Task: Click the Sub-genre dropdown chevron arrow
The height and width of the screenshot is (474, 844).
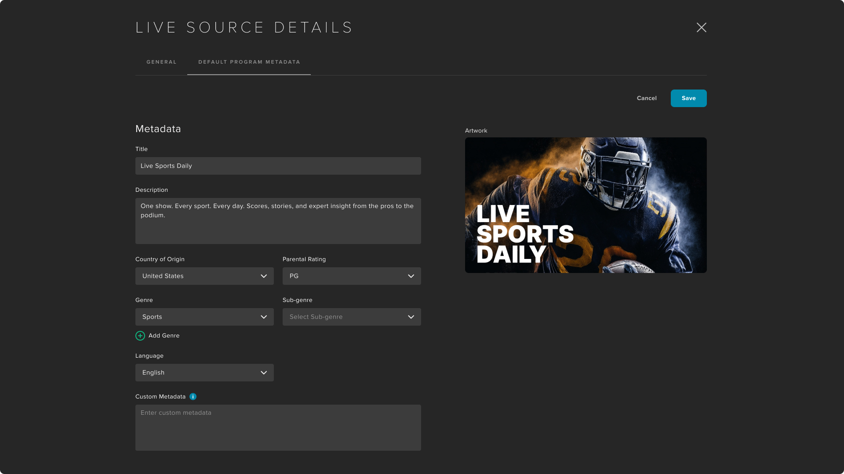Action: click(x=411, y=317)
